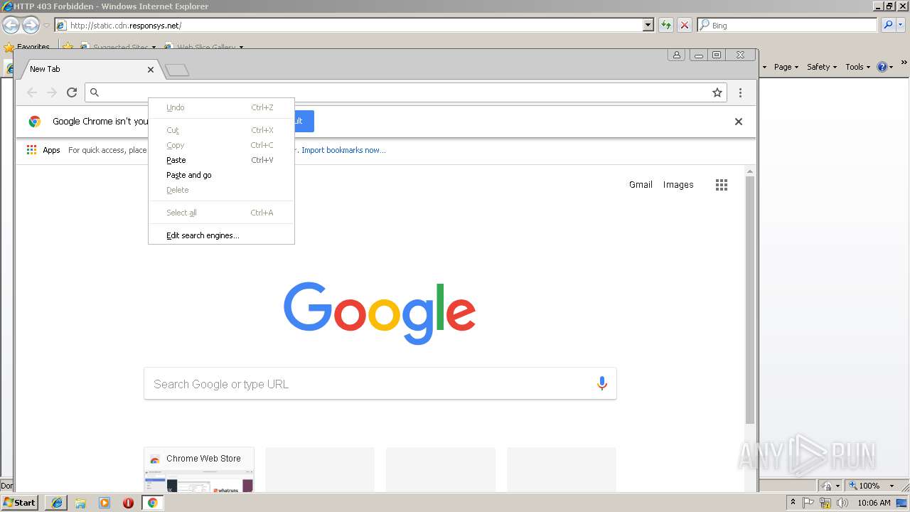The image size is (910, 512).
Task: Expand the IE Page menu
Action: click(786, 67)
